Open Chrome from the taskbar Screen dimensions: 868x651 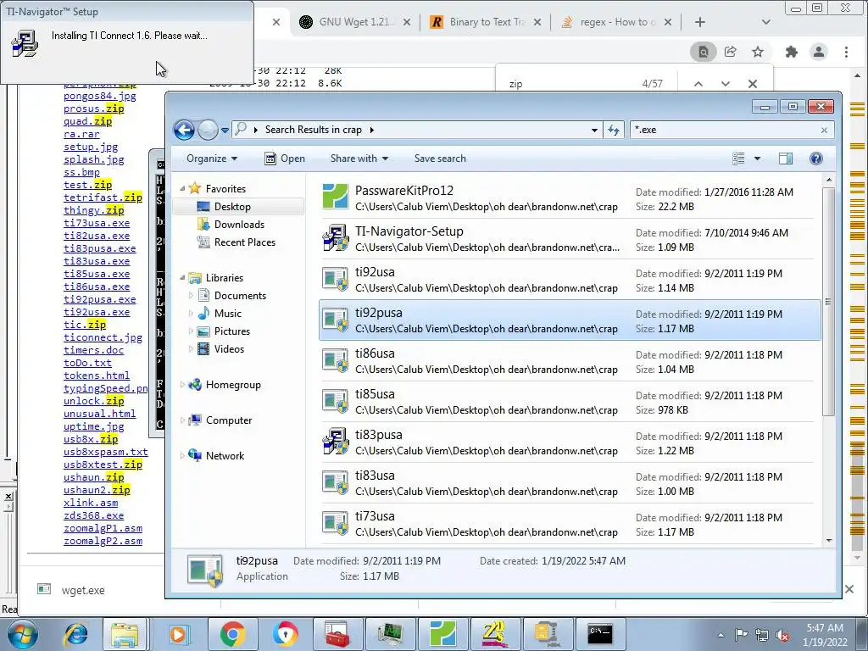point(232,634)
